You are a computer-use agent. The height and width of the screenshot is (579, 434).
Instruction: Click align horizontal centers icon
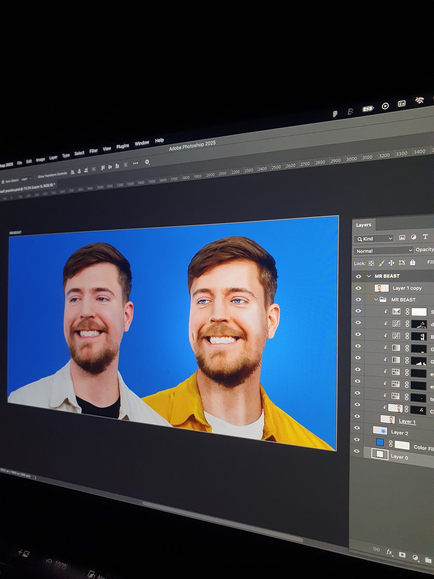pos(79,171)
